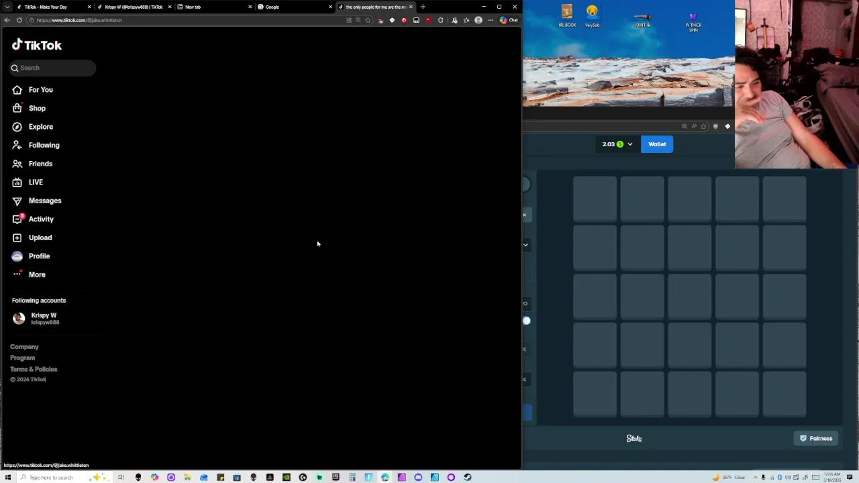The height and width of the screenshot is (483, 859).
Task: Open a new browser tab
Action: (x=423, y=7)
